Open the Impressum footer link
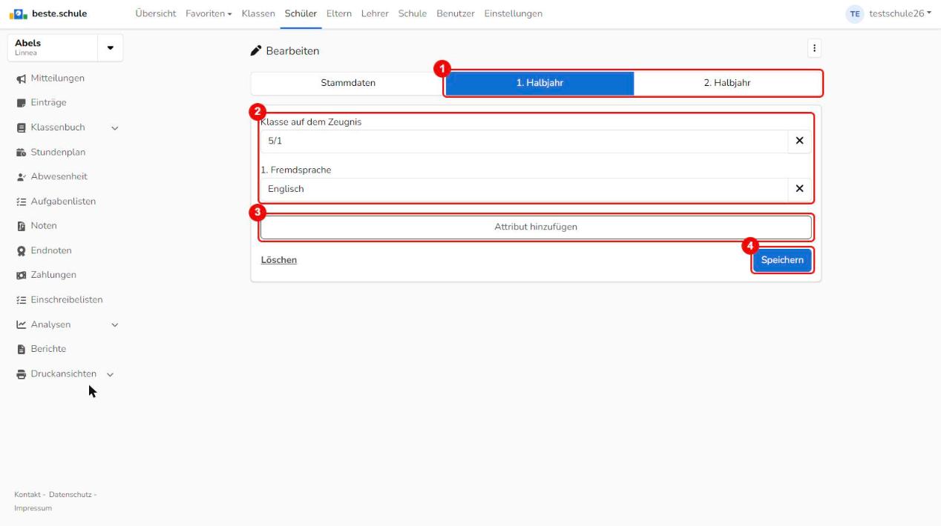 [33, 508]
